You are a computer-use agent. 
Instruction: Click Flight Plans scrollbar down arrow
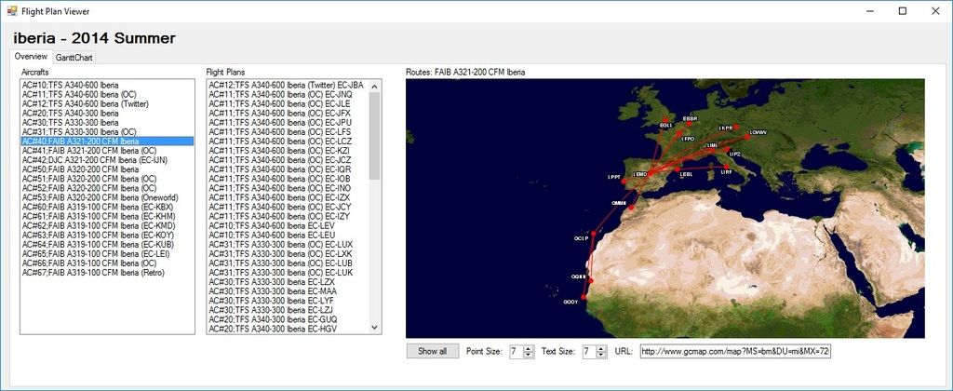374,328
